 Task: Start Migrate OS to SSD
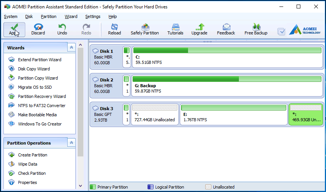coord(30,87)
